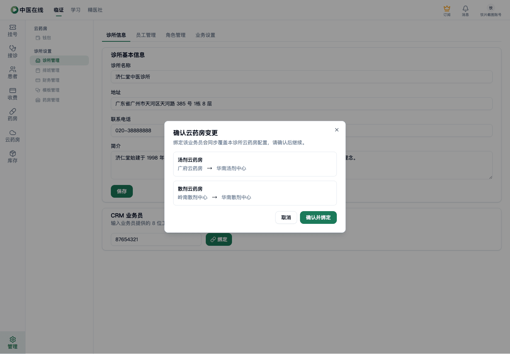The width and height of the screenshot is (510, 354).
Task: Focus the 地址 input field
Action: click(x=302, y=104)
